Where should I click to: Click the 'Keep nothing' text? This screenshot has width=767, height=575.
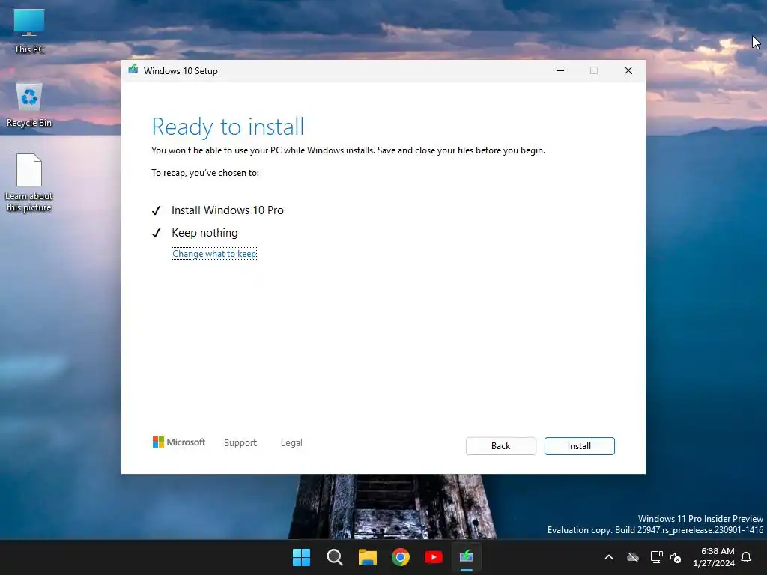click(x=204, y=233)
